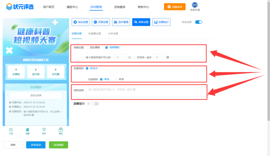Open 选手管理 section
This screenshot has height=156, width=270.
click(x=121, y=22)
